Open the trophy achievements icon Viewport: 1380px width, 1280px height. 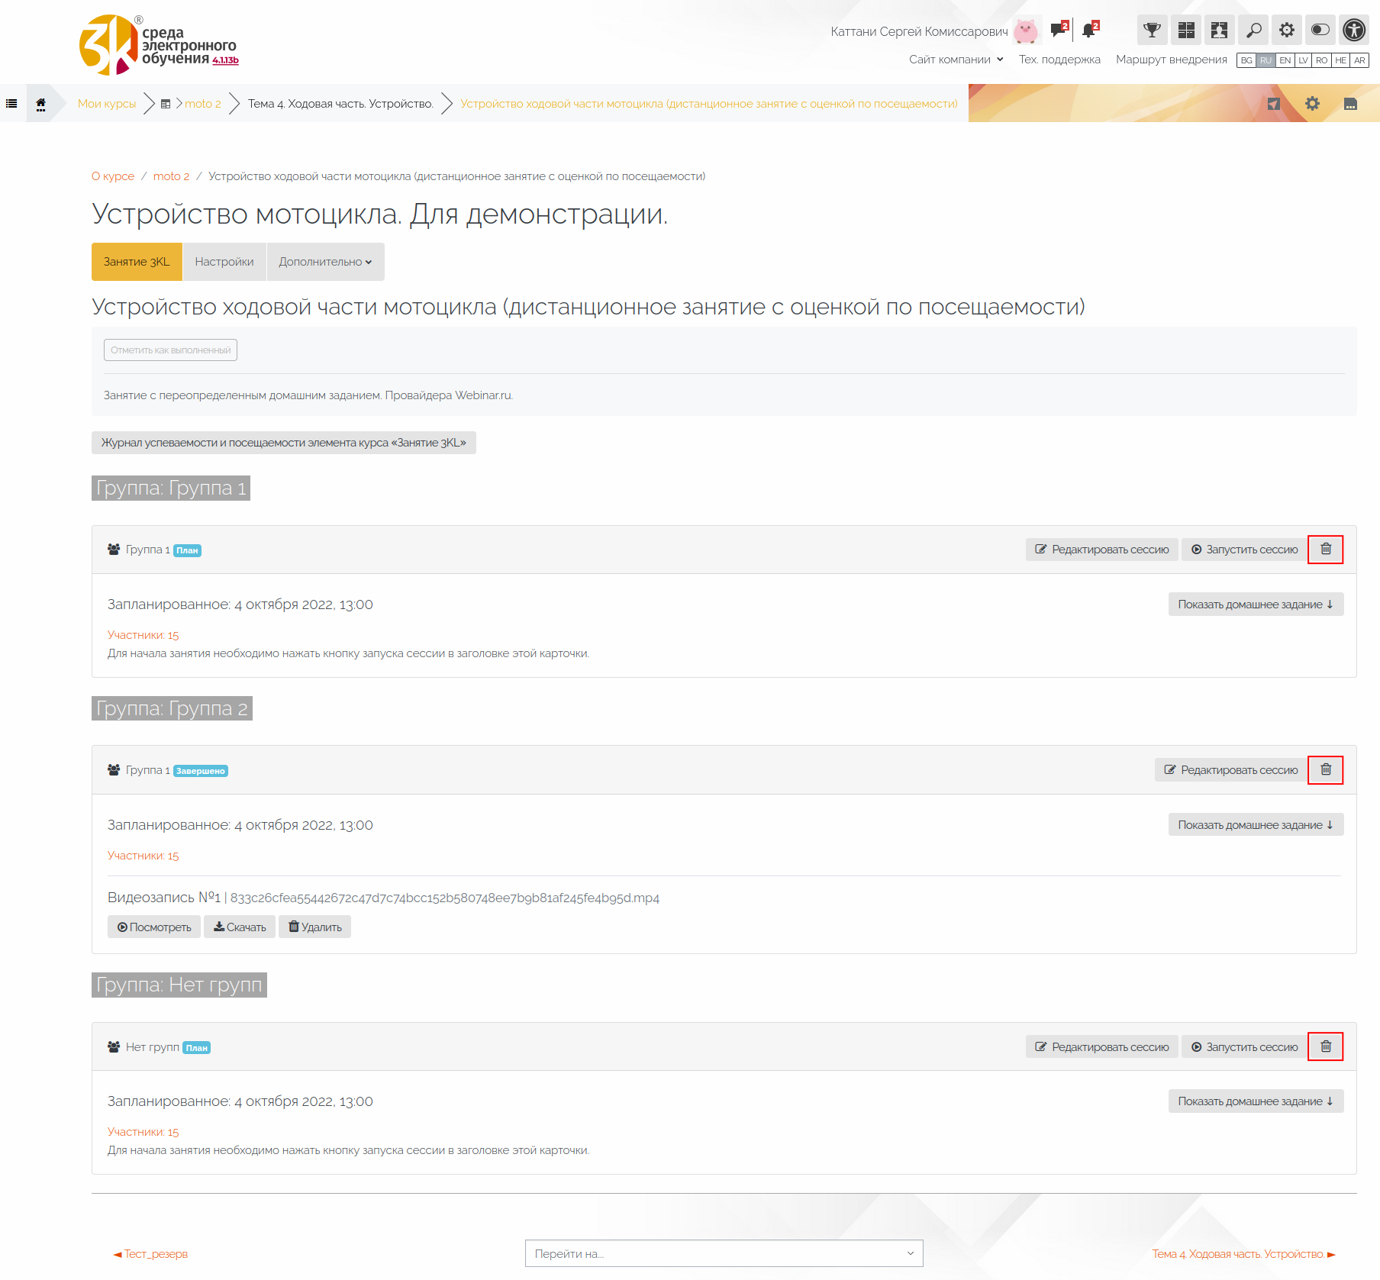(x=1152, y=31)
